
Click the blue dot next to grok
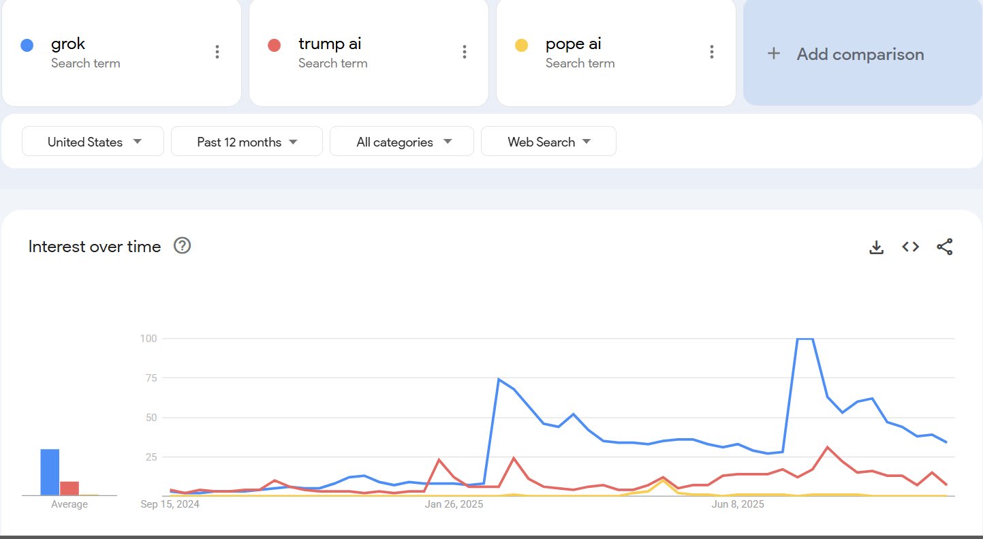coord(27,46)
